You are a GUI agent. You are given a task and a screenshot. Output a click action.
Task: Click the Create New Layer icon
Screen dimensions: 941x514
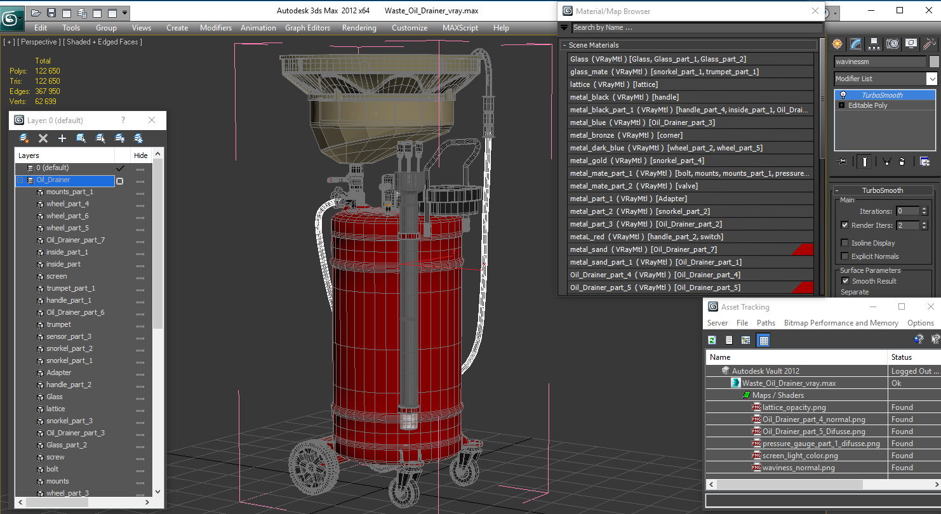(24, 138)
